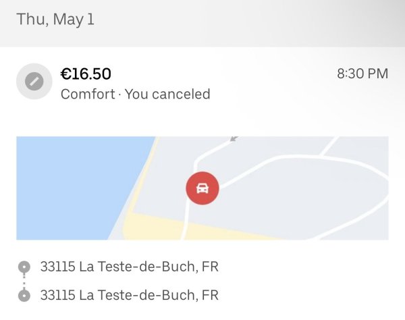
Task: Select the first 33115 La Teste-de-Buch pickup address
Action: click(x=129, y=267)
